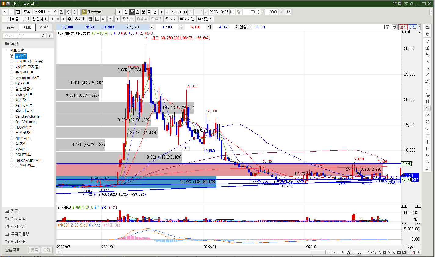435x257 pixels.
Task: Click the scissors cut icon in the toolbar
Action: [x=117, y=19]
